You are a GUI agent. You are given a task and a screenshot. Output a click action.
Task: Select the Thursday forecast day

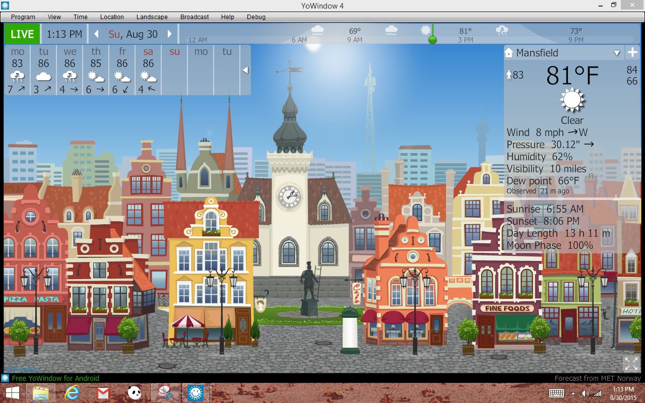(96, 70)
